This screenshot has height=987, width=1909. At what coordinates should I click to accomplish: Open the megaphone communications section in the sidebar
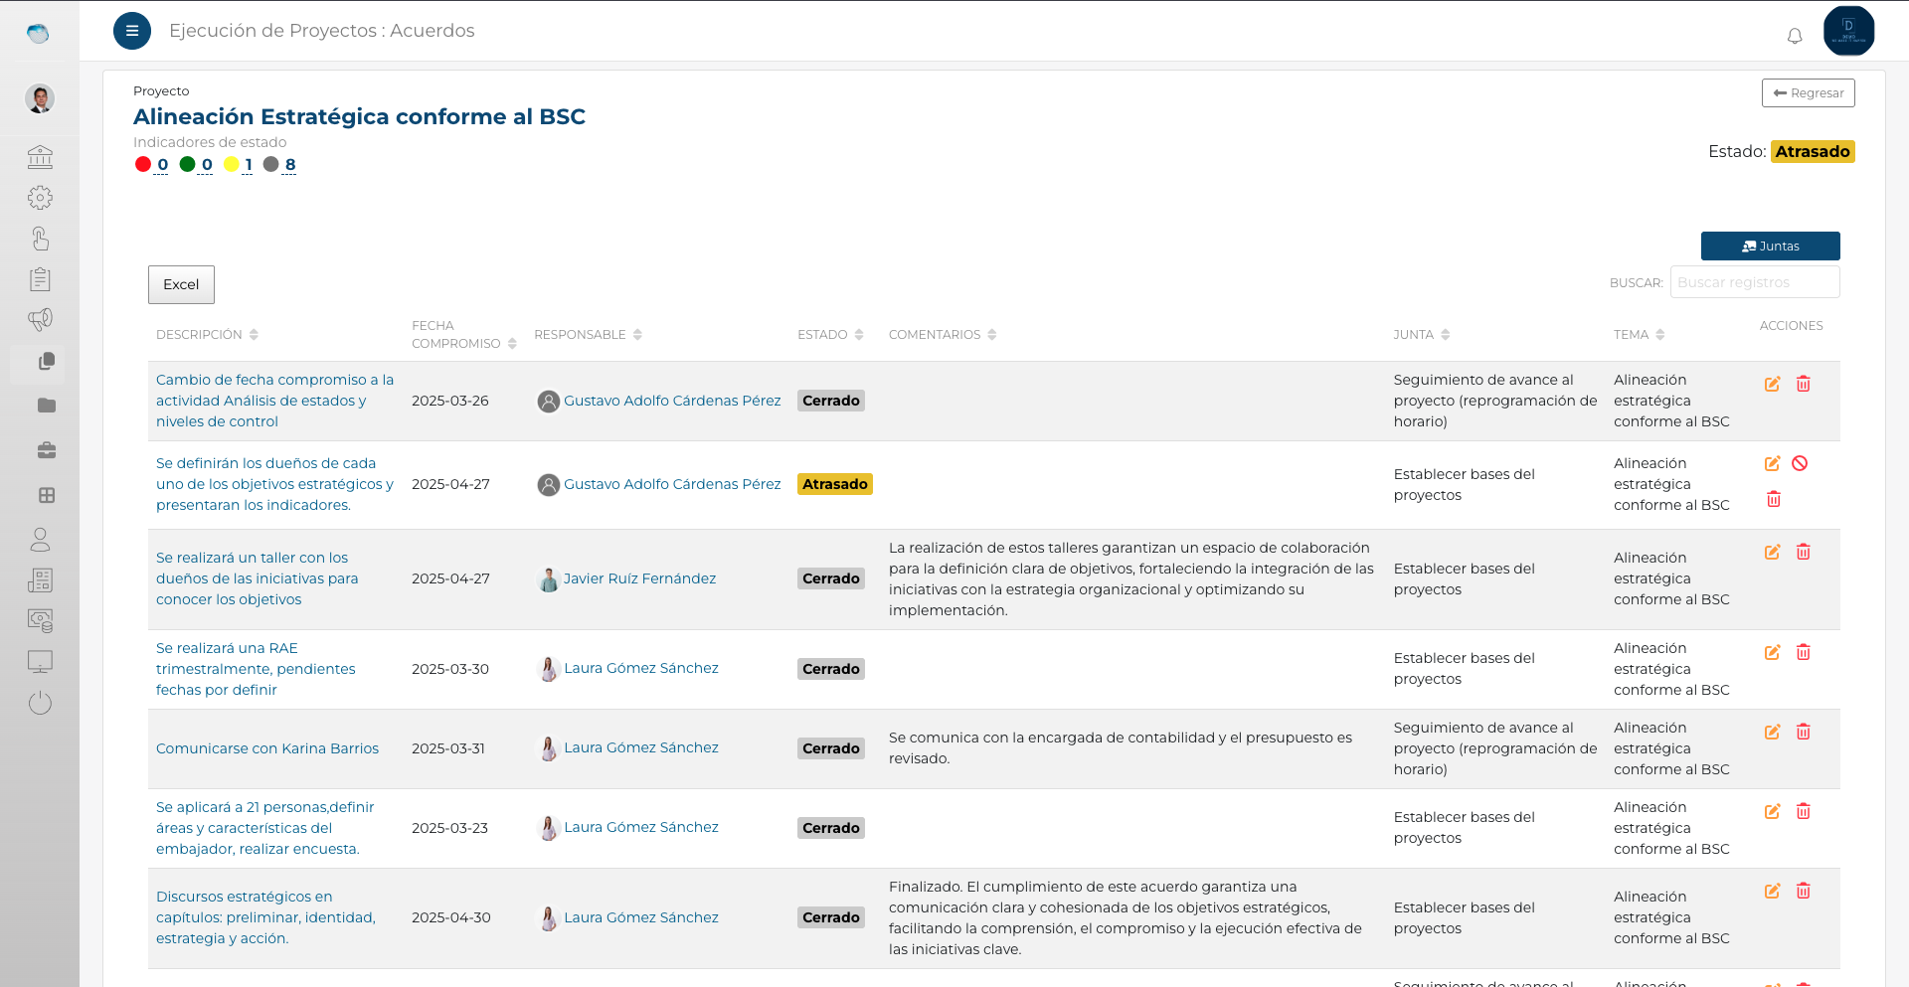coord(40,320)
